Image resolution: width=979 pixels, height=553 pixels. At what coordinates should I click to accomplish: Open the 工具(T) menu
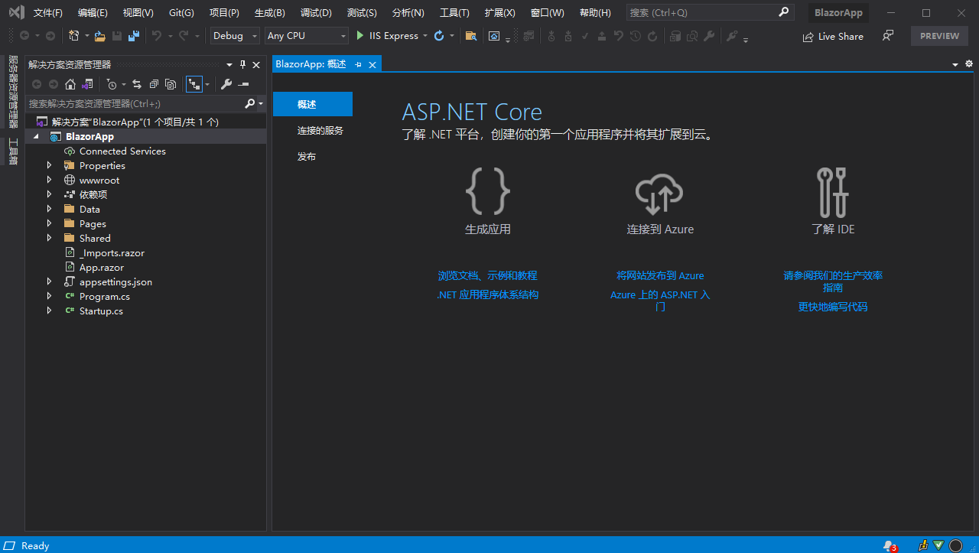click(454, 13)
